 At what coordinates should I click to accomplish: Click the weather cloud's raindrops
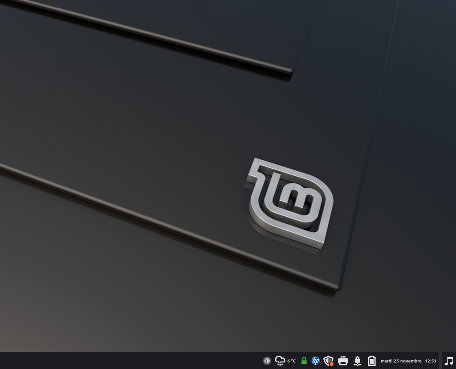pos(280,364)
